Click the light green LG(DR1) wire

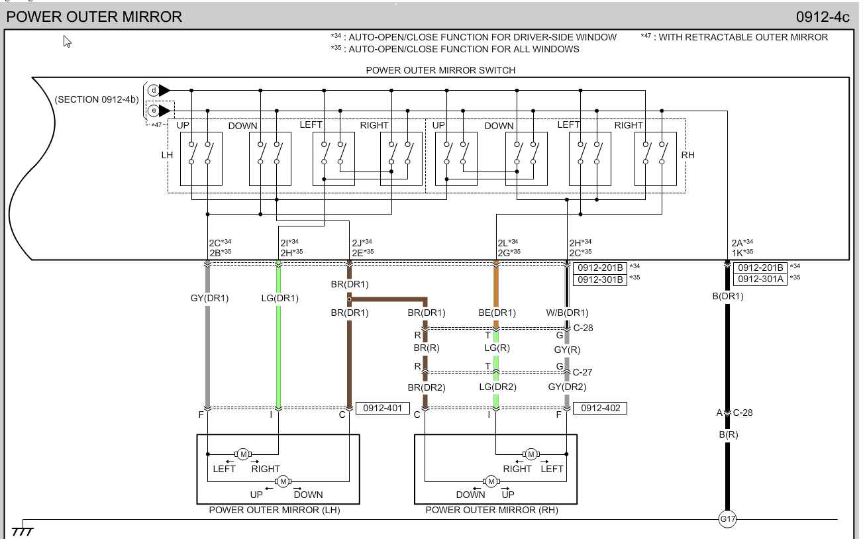pos(279,351)
